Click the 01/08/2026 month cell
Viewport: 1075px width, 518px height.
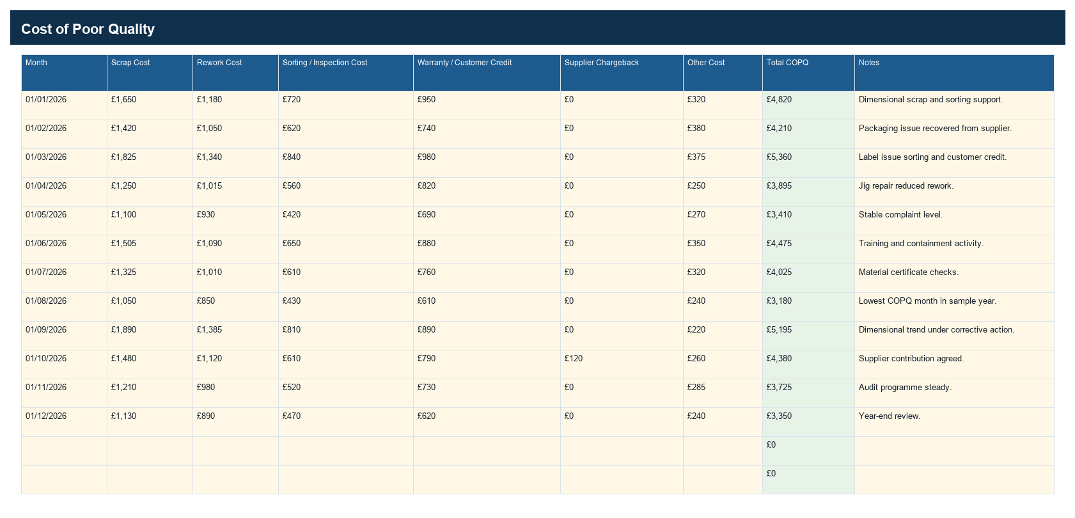coord(64,307)
